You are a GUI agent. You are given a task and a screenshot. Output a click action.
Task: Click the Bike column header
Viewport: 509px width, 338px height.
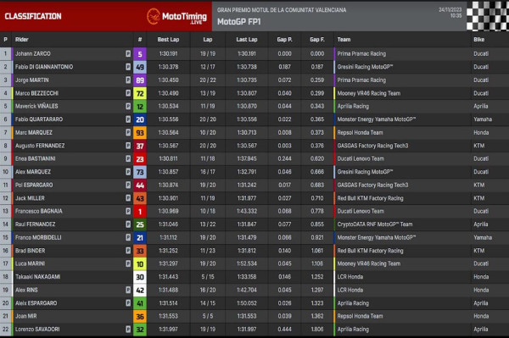point(479,40)
